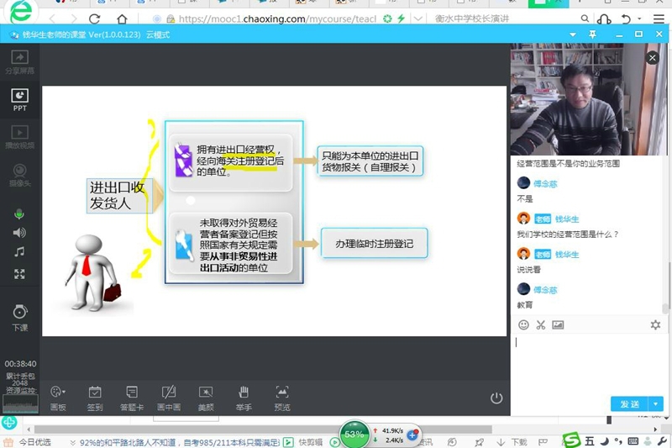The image size is (672, 448).
Task: Enable 画中画 picture-in-picture
Action: click(x=169, y=398)
